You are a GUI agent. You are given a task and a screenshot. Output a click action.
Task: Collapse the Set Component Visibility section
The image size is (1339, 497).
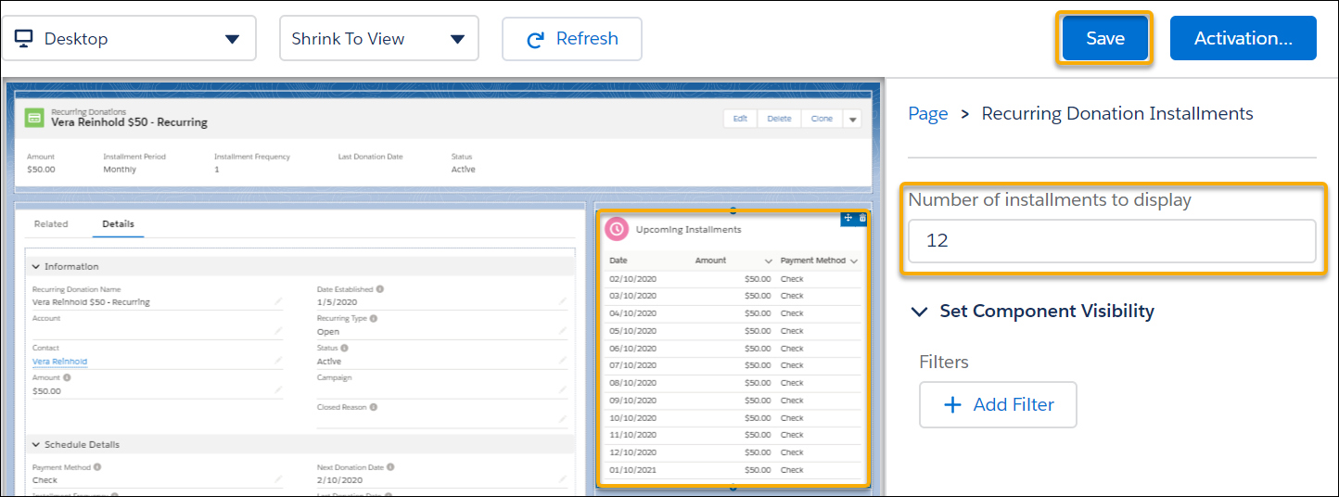coord(919,312)
